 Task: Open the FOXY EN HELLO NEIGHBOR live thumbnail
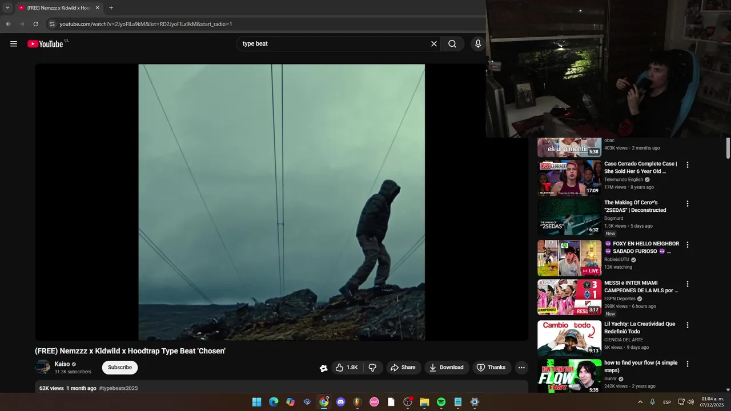pos(569,258)
